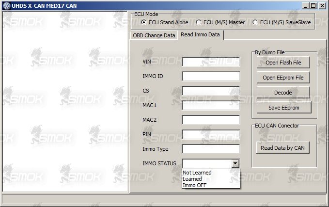329x207 pixels.
Task: Click the PIN input field
Action: click(x=211, y=134)
